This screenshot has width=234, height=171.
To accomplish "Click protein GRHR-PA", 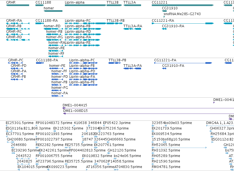I will (x=18, y=71).
